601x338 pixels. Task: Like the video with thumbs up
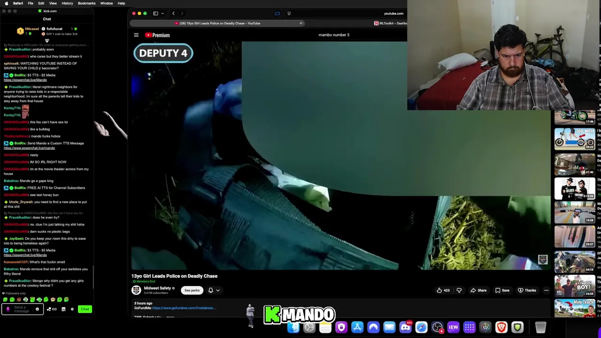pos(443,290)
